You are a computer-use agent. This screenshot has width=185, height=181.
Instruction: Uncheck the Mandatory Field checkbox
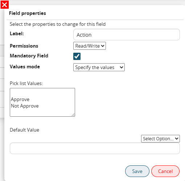[77, 56]
